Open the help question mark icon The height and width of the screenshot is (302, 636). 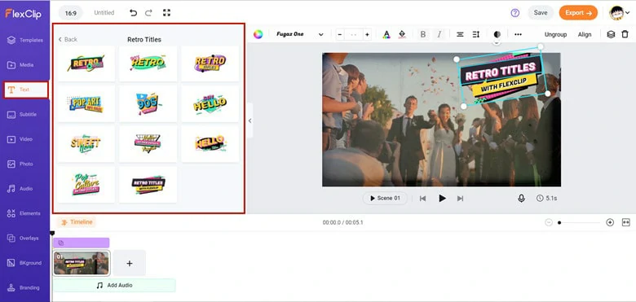tap(515, 13)
